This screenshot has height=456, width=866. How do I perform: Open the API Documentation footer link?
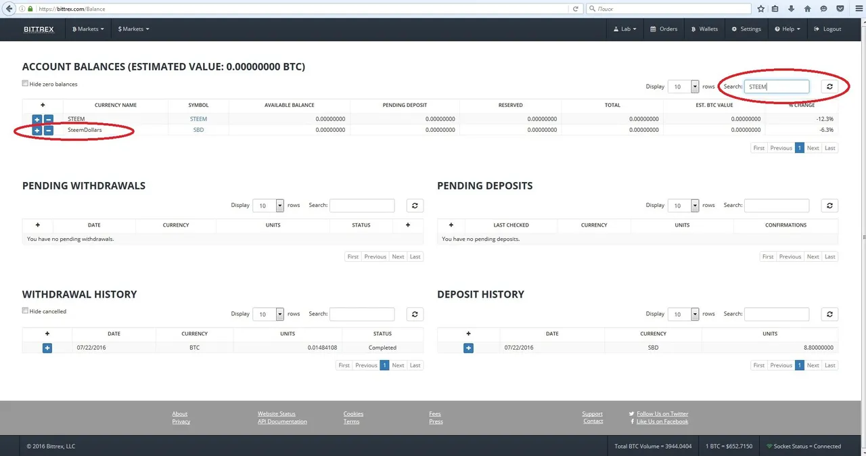282,421
